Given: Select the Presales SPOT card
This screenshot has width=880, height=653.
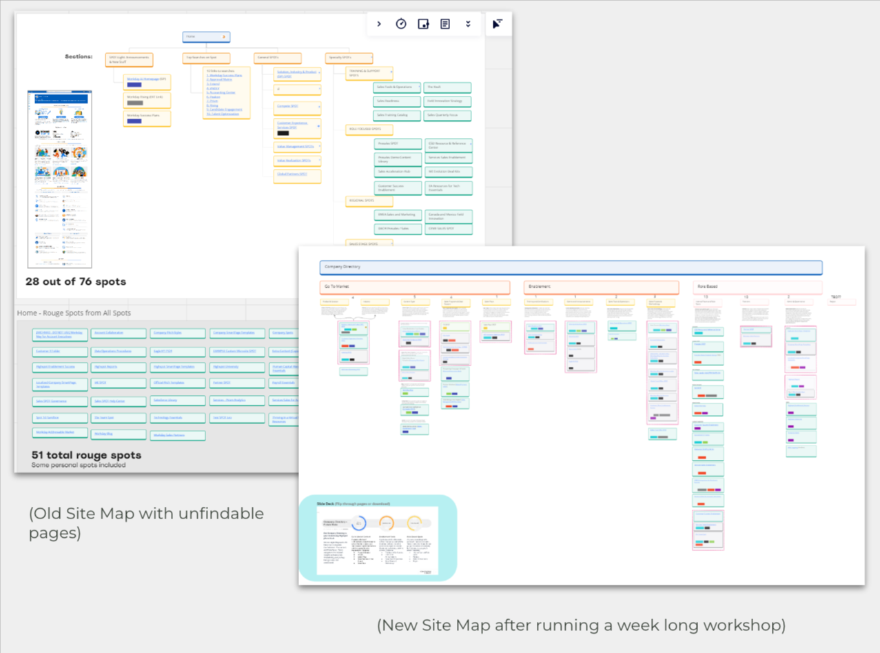Looking at the screenshot, I should pyautogui.click(x=398, y=144).
